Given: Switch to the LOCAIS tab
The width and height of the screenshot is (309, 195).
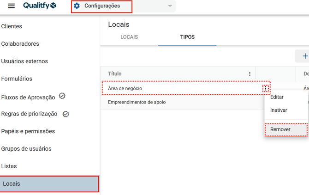Looking at the screenshot, I should [129, 37].
